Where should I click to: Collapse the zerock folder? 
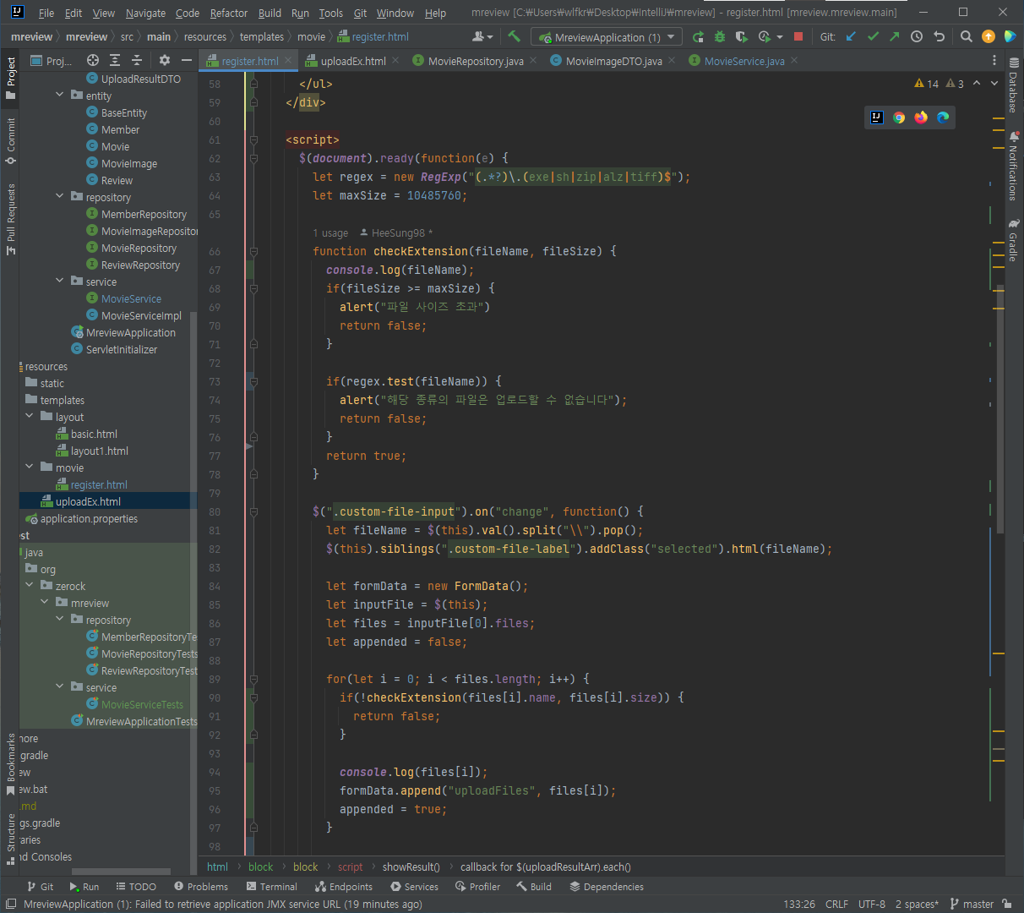click(30, 586)
